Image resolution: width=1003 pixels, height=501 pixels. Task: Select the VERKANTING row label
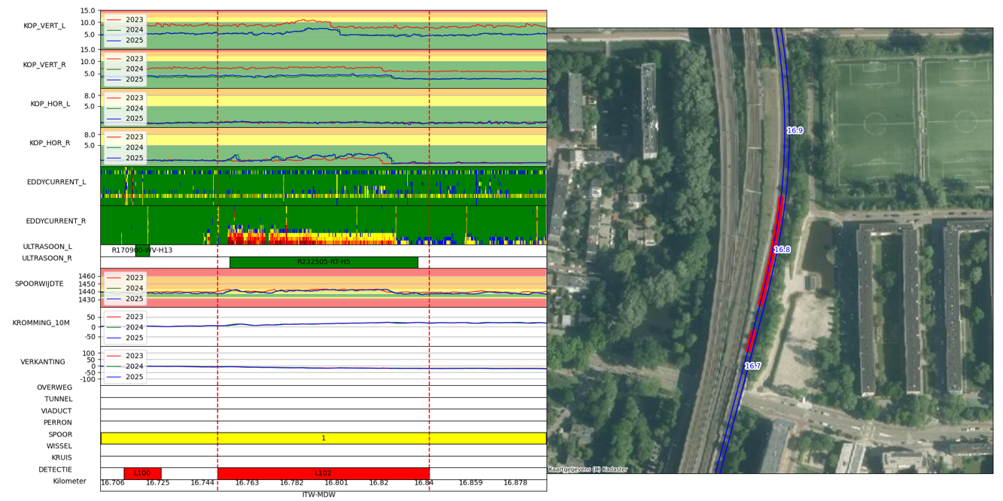pyautogui.click(x=43, y=362)
